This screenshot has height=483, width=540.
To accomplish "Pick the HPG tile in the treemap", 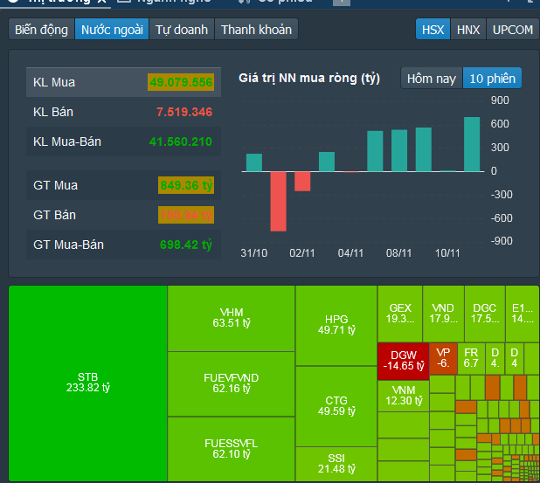I will tap(336, 325).
